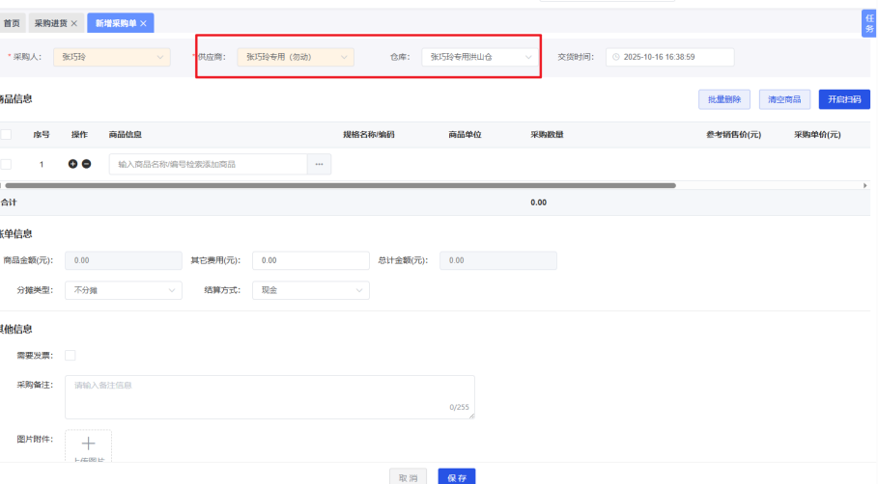
Task: Switch to 采购进货 tab
Action: click(x=51, y=23)
